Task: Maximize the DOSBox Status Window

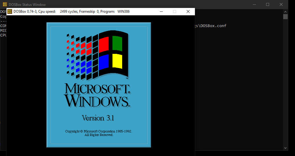Action: point(268,4)
